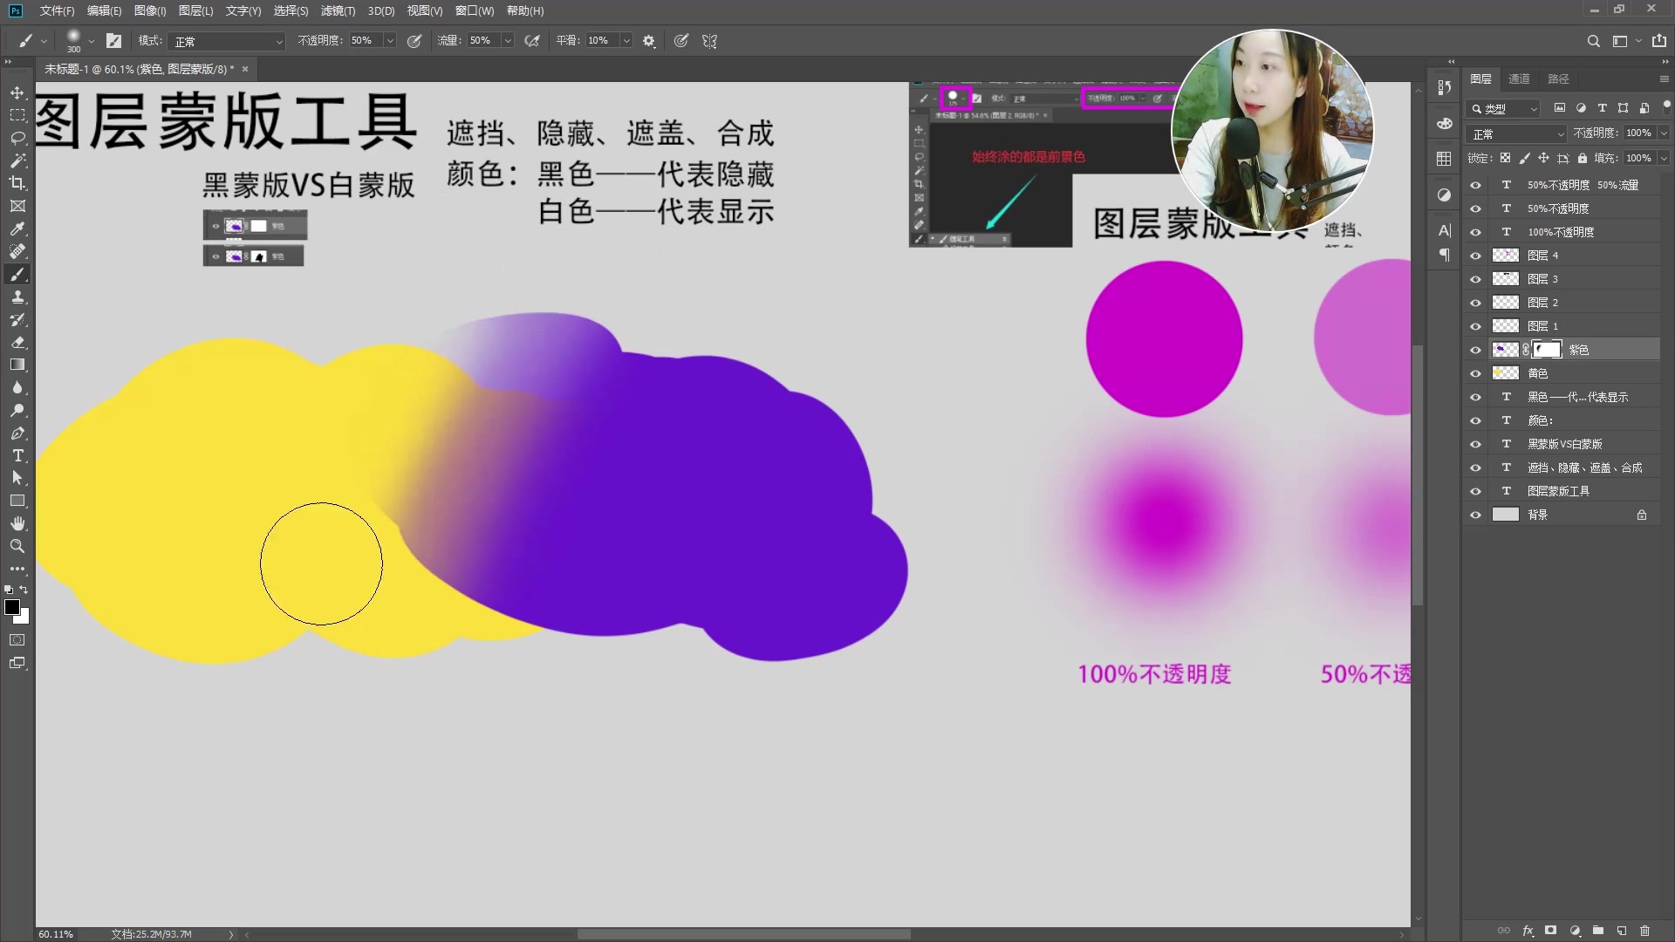Open the 滤镜 menu
Viewport: 1675px width, 942px height.
pos(338,11)
